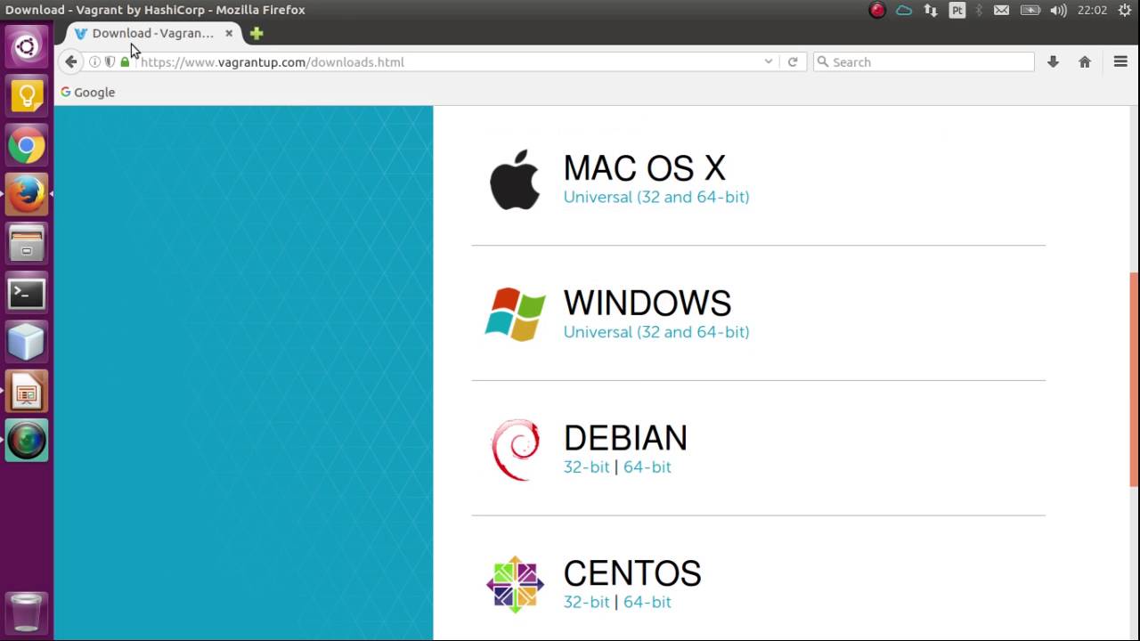
Task: Close the Download - Vagrant tab
Action: point(229,34)
